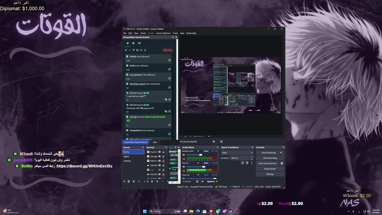This screenshot has height=215, width=382.
Task: Open the gift box tab in Streamlabs dock
Action: (133, 43)
